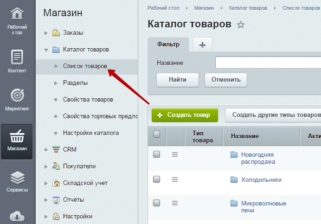This screenshot has width=321, height=224.
Task: Expand the Покупатели tree node
Action: click(x=46, y=166)
